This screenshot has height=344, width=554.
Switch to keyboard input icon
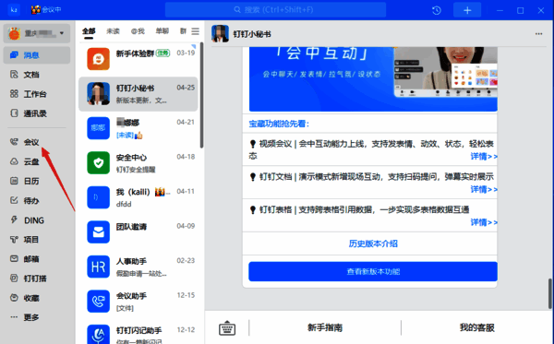pos(227,327)
